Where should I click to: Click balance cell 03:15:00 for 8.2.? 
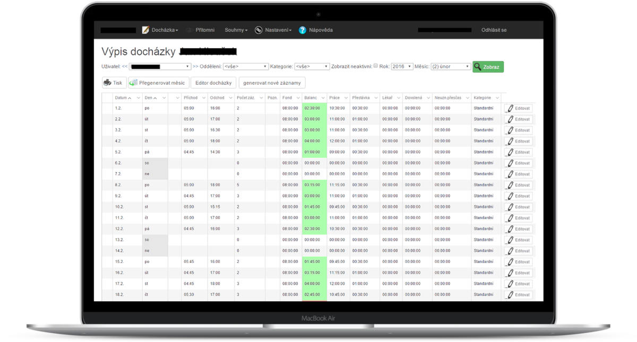[315, 185]
